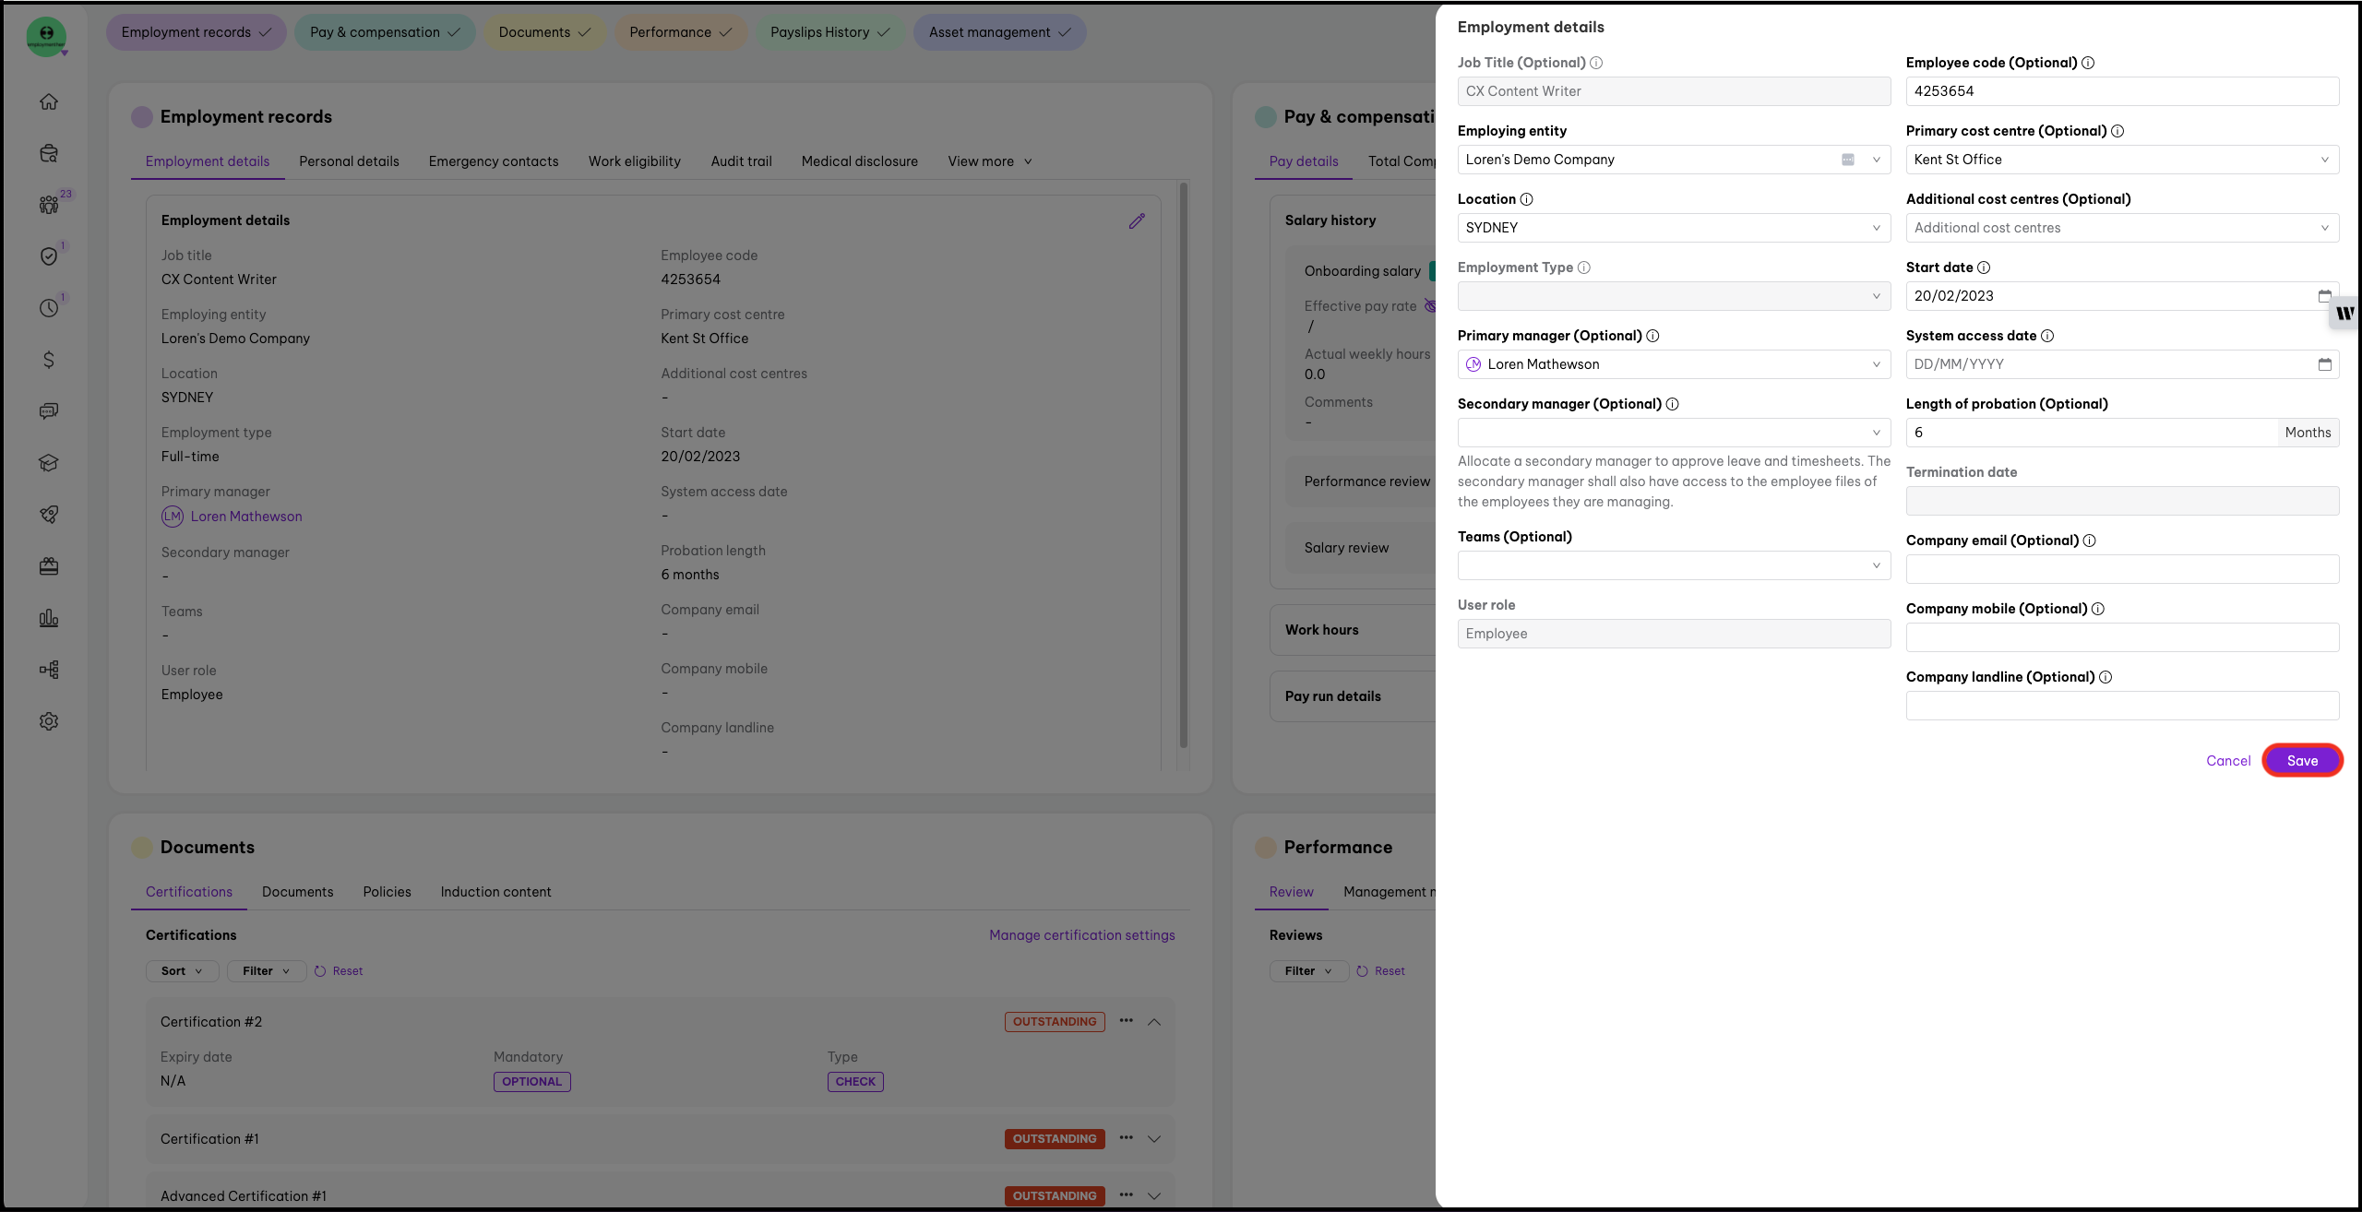2362x1212 pixels.
Task: Open the settings gear in sidebar
Action: pyautogui.click(x=49, y=721)
